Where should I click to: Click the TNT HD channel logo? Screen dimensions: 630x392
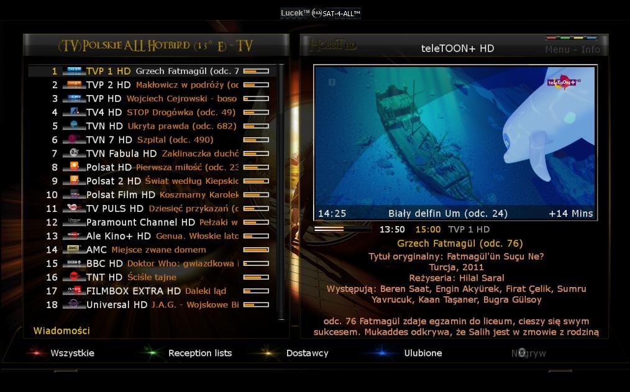pos(74,277)
